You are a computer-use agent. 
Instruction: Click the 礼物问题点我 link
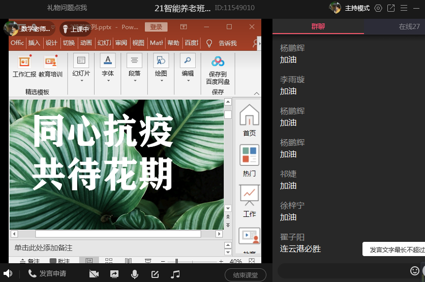[67, 8]
